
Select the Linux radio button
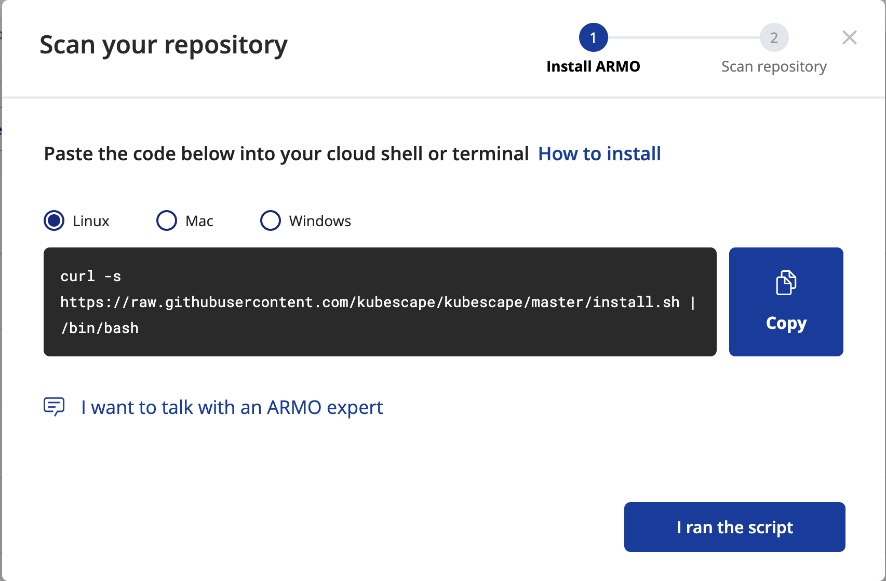click(x=54, y=220)
